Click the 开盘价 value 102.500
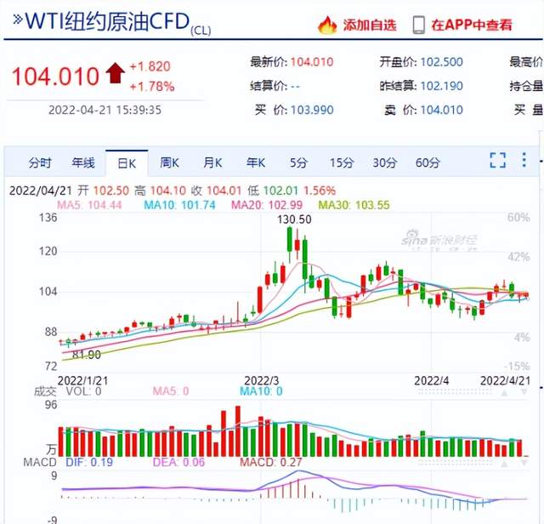544x524 pixels. pos(442,62)
